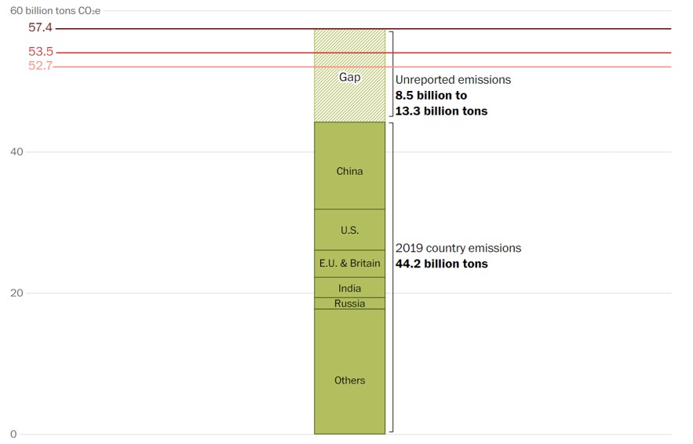Click the 57.4 dark red line label
693x444 pixels.
[x=39, y=27]
